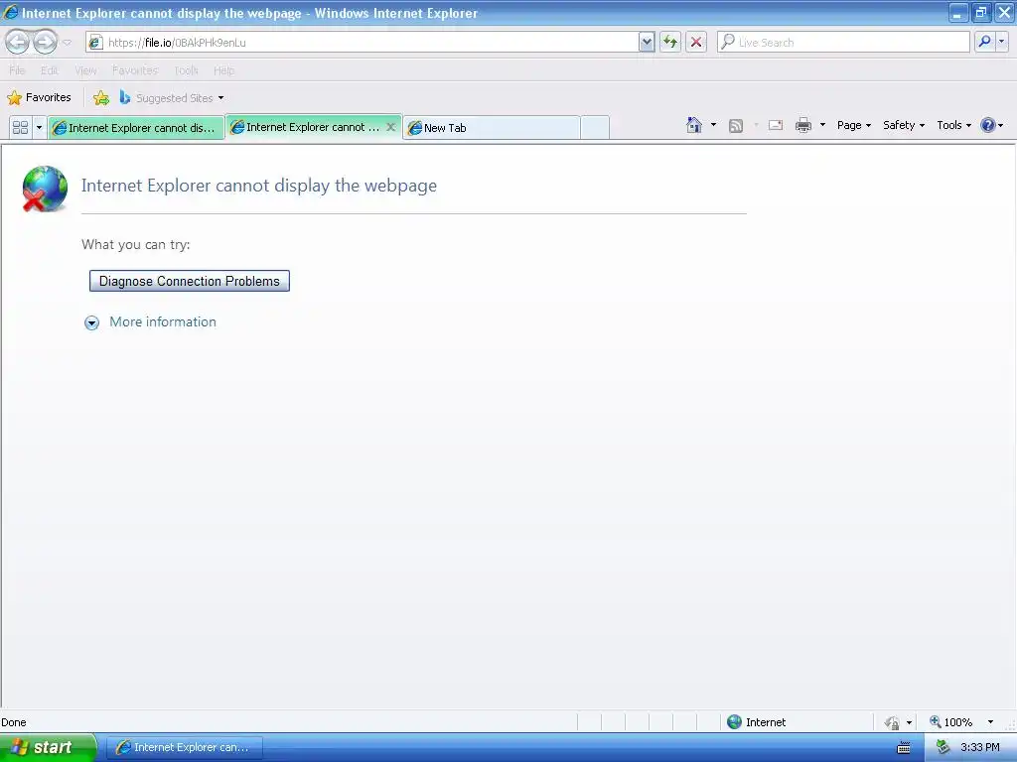Open the recent pages dropdown beside Forward

67,43
